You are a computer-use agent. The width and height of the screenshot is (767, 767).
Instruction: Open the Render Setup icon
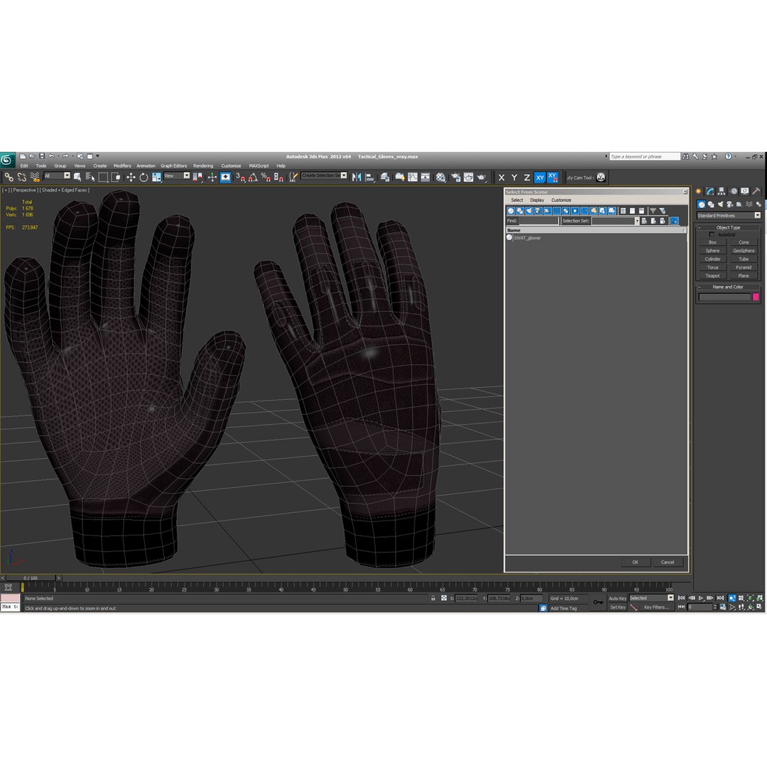click(455, 177)
